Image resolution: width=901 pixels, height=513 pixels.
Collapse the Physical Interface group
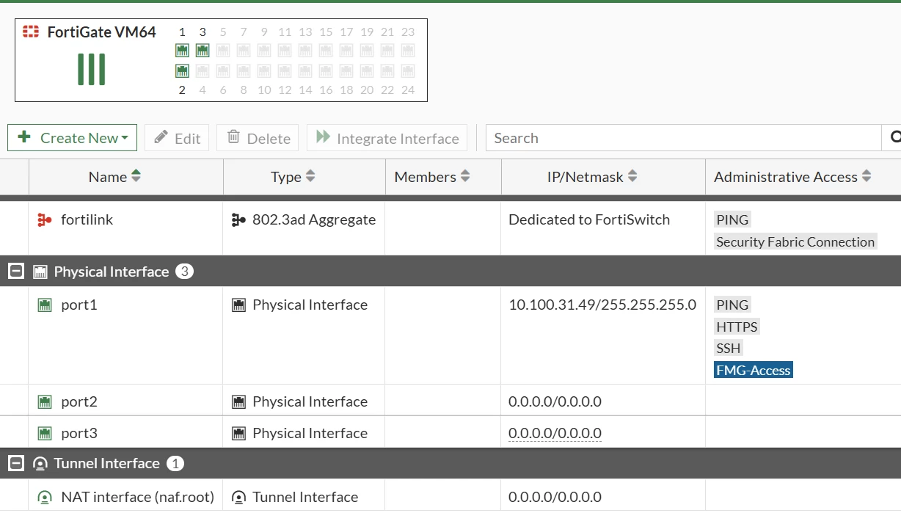[x=15, y=272]
